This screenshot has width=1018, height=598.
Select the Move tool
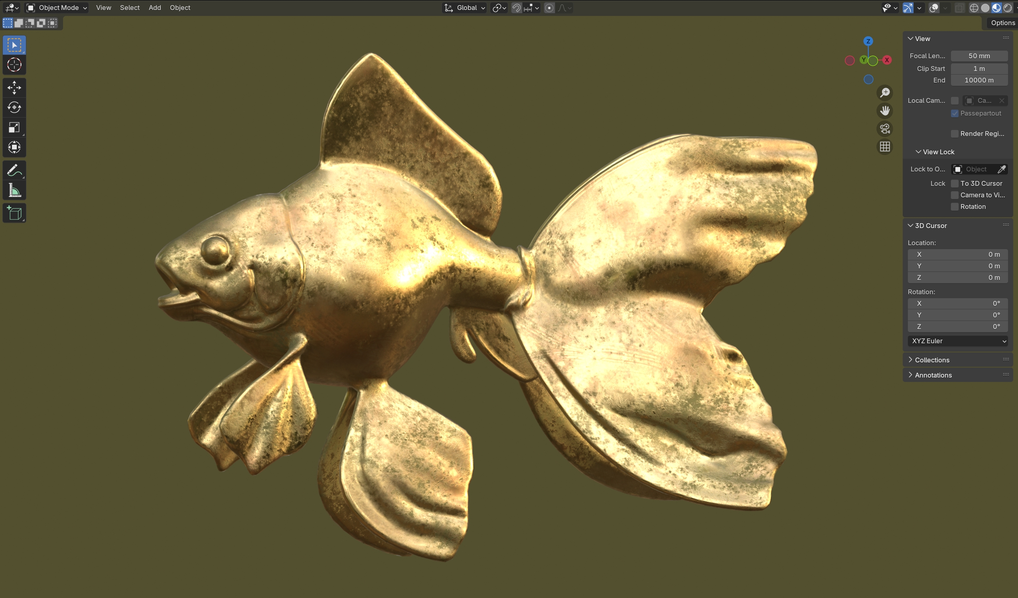click(14, 88)
